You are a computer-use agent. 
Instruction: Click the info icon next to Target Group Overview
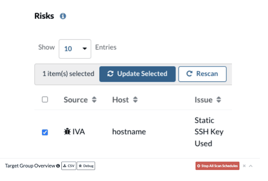pyautogui.click(x=58, y=166)
